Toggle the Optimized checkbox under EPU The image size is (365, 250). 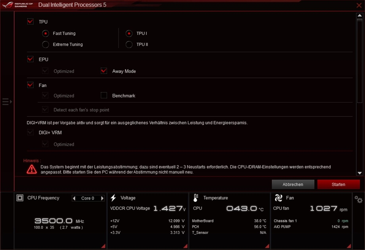(x=45, y=71)
